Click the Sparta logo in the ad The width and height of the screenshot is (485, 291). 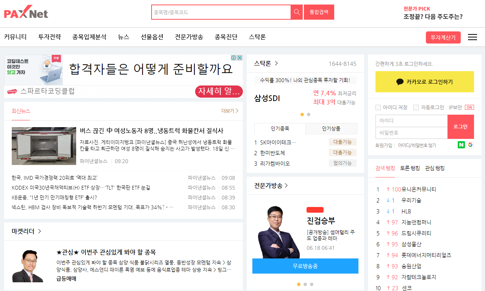12,91
